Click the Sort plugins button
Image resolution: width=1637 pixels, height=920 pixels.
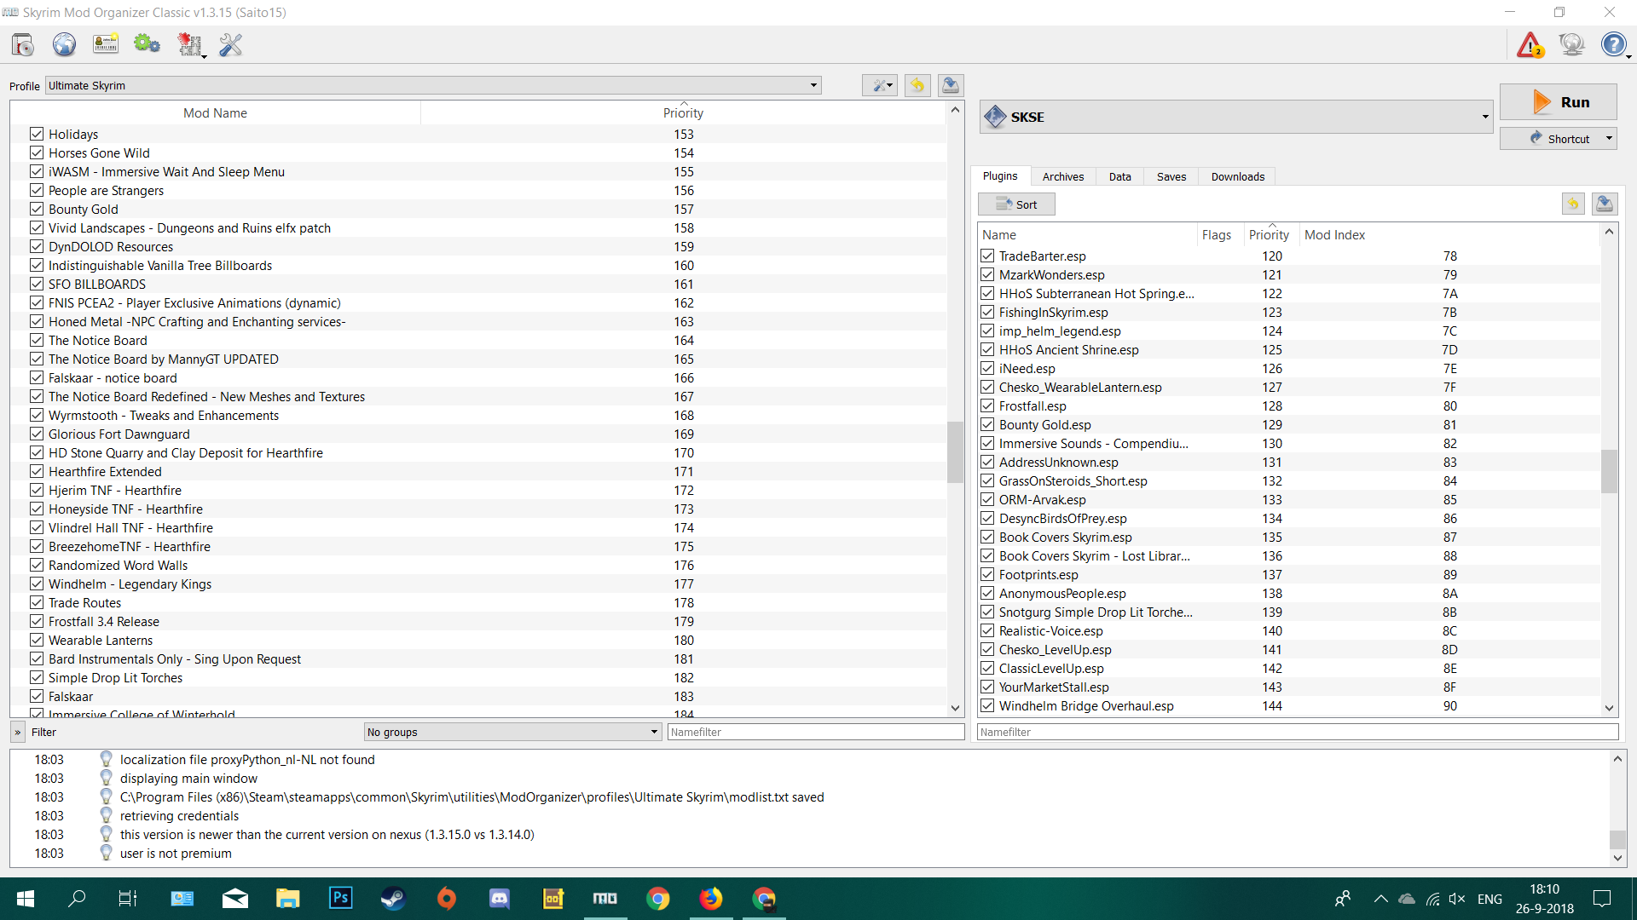tap(1016, 204)
